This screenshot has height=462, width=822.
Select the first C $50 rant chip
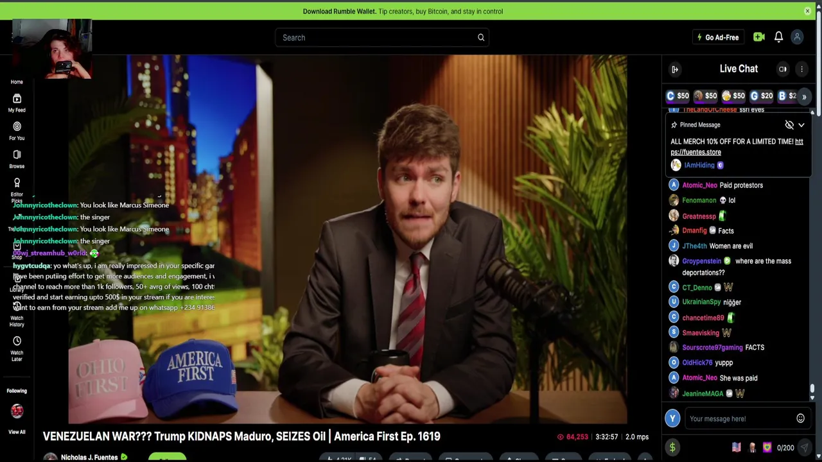(x=678, y=96)
